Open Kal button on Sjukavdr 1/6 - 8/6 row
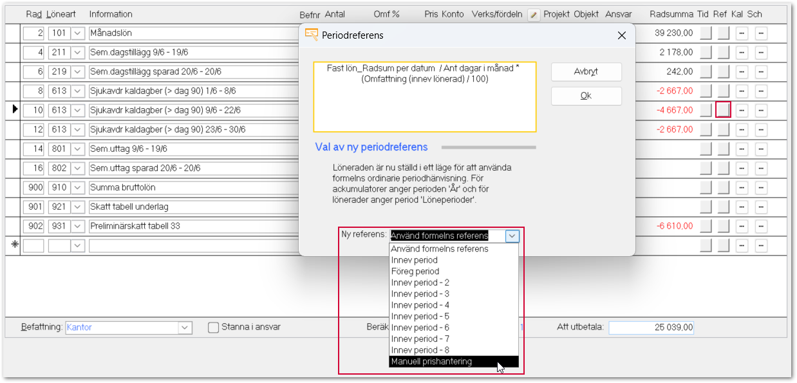 (742, 91)
